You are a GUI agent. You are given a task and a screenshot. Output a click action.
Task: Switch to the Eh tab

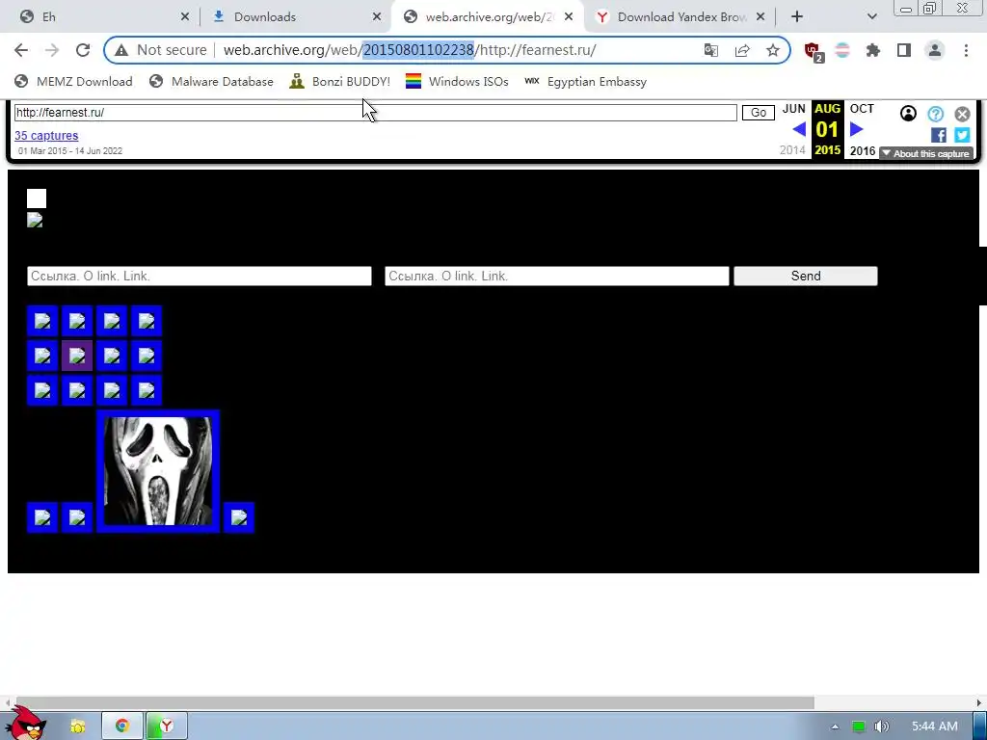coord(104,17)
